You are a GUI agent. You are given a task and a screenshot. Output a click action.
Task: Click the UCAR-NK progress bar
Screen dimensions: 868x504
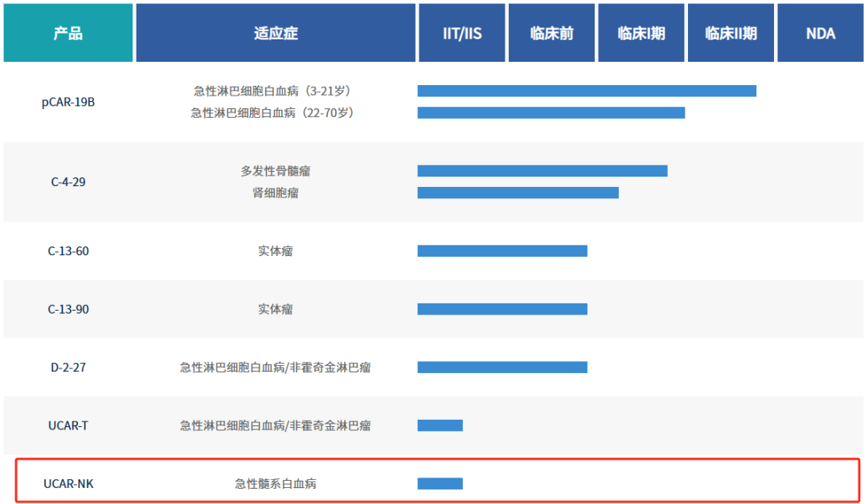point(440,483)
